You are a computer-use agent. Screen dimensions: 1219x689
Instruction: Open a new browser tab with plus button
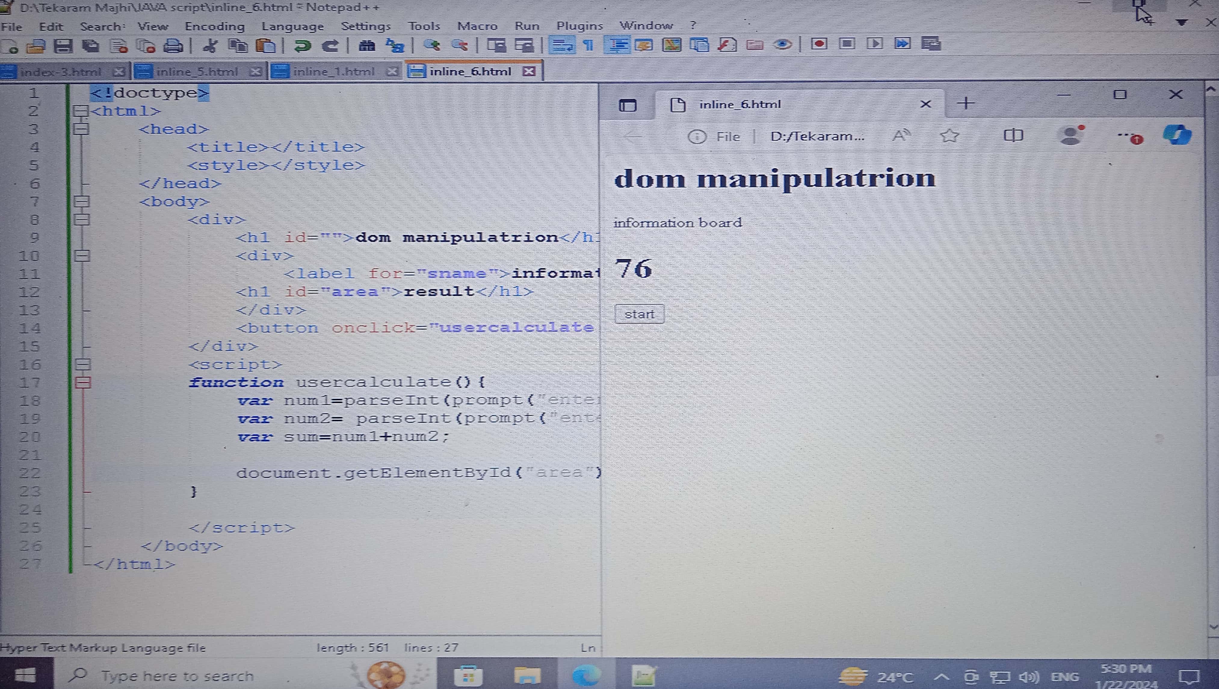(966, 103)
